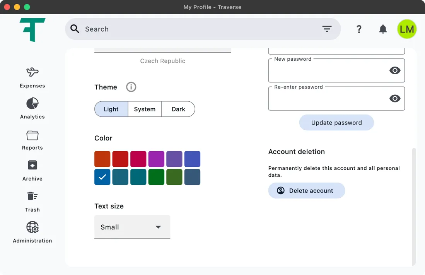Click the Update password button
The height and width of the screenshot is (275, 425).
(x=336, y=123)
